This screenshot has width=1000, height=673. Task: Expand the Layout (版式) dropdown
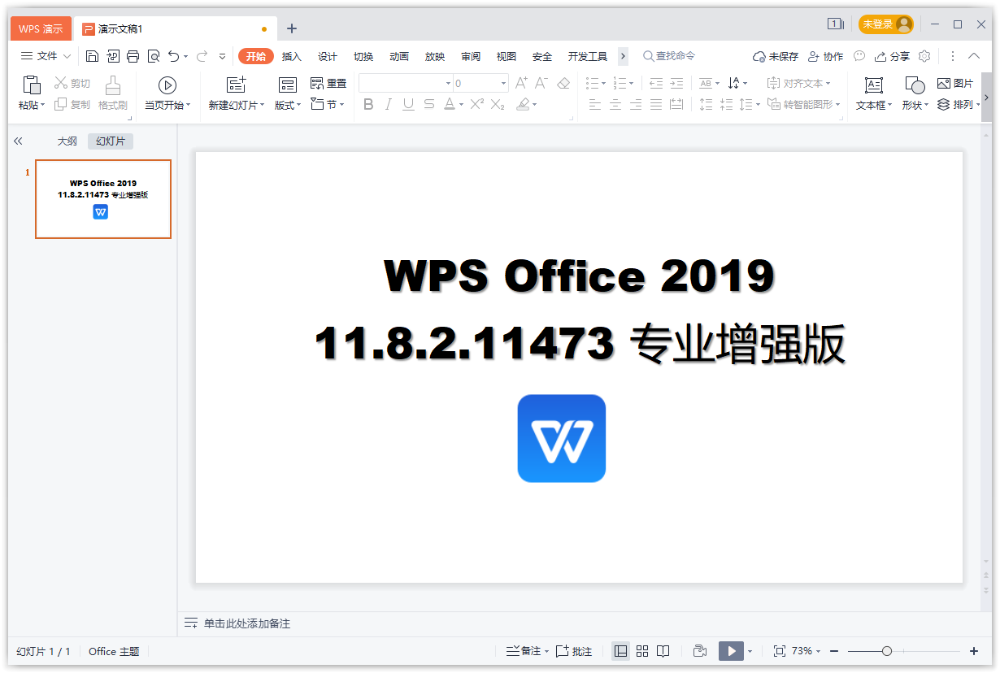coord(288,105)
